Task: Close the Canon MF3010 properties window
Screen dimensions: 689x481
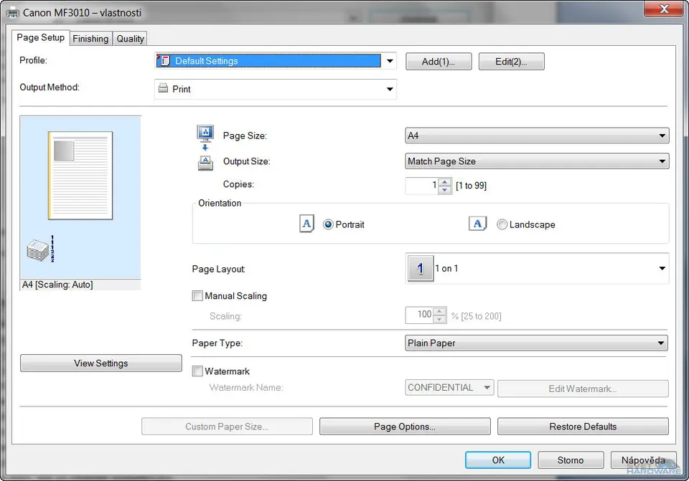Action: click(664, 9)
